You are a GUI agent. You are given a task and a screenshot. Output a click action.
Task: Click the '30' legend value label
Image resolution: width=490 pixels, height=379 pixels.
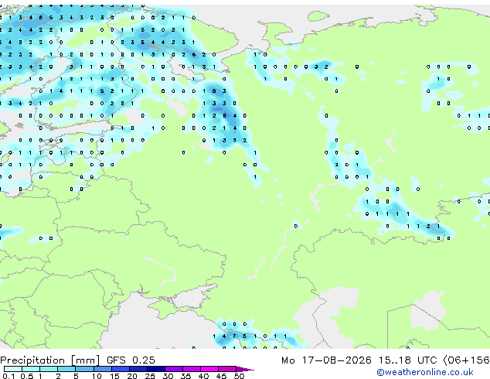click(168, 376)
